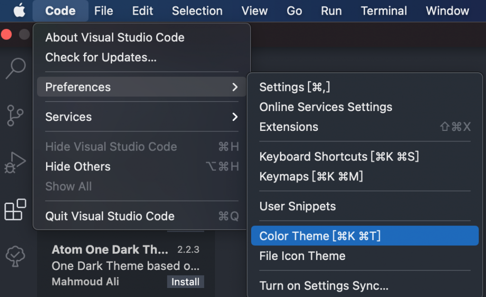Open the Run menu
The width and height of the screenshot is (486, 297).
(331, 11)
